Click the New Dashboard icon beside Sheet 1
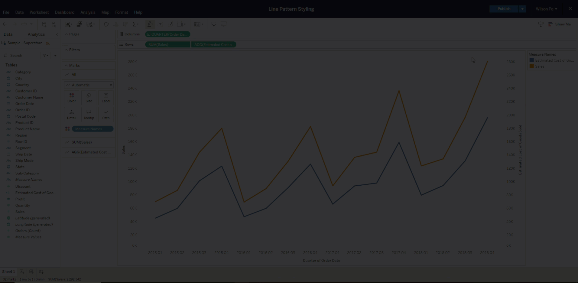This screenshot has height=283, width=578. click(x=31, y=272)
